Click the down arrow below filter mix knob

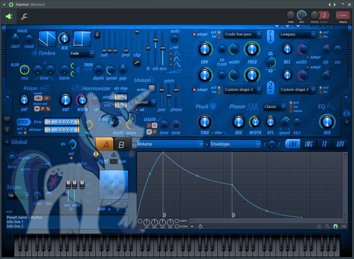[x=271, y=71]
